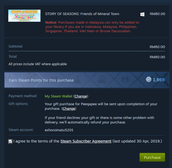172x168 pixels.
Task: Click the Windows platform icon
Action: pos(142,14)
